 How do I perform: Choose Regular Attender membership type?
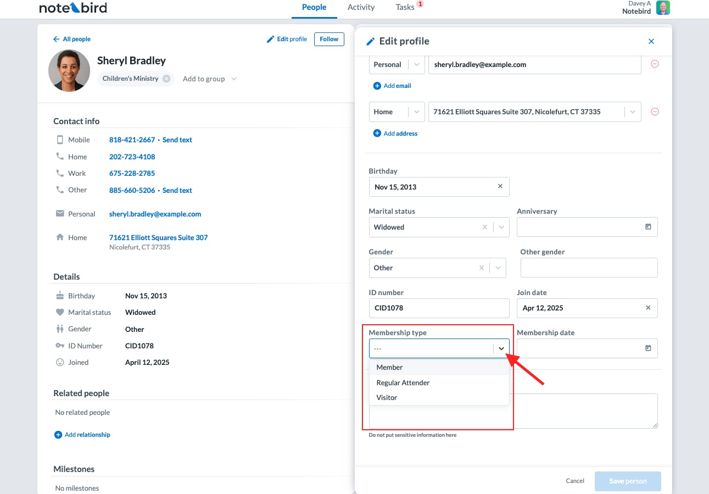(403, 382)
